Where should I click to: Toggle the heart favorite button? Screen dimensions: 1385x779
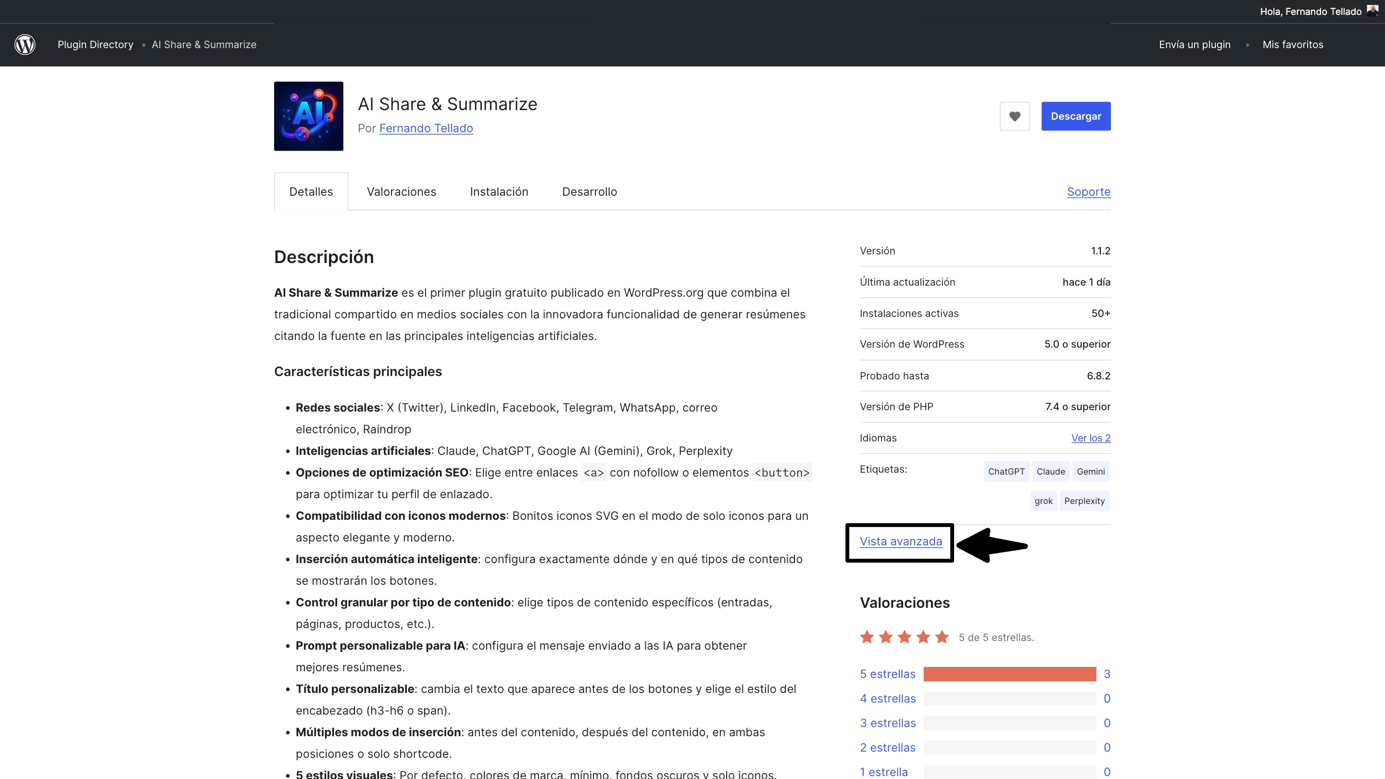[1015, 116]
